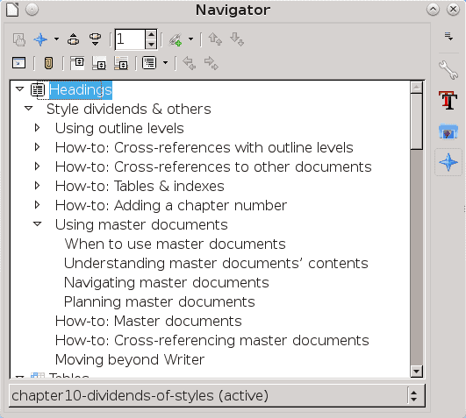Click the Promote Level left-arrows icon
Image resolution: width=466 pixels, height=418 pixels.
click(189, 63)
